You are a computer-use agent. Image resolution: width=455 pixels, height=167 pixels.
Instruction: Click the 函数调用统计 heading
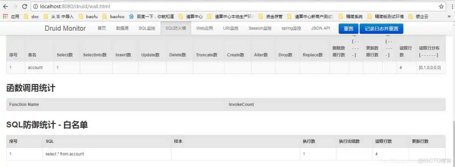pos(31,88)
